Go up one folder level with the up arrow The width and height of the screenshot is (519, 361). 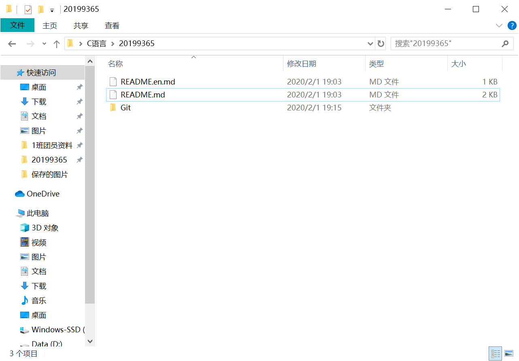(57, 44)
